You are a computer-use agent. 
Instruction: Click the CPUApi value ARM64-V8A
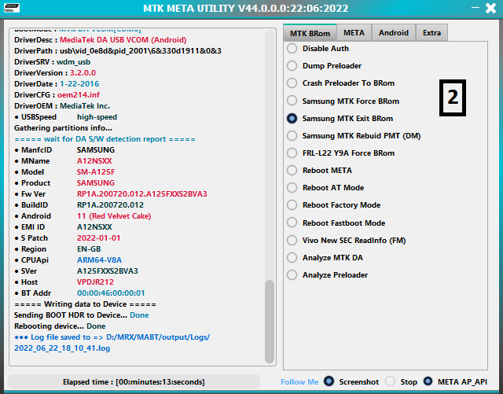pos(100,260)
